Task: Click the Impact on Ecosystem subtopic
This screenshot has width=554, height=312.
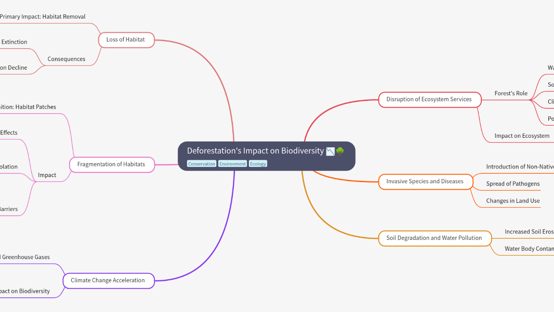Action: click(522, 136)
